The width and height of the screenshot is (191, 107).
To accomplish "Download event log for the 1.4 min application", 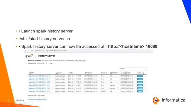I will pos(140,91).
